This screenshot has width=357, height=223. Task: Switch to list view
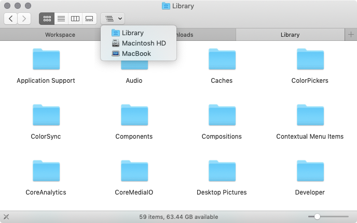click(61, 19)
